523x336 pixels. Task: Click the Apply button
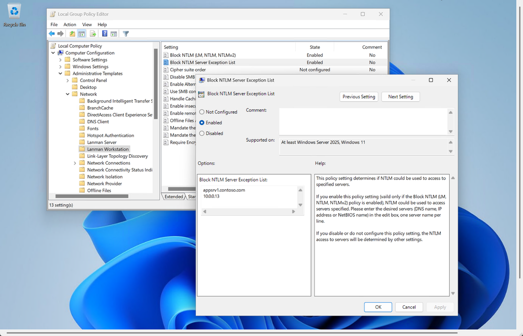[x=440, y=307]
